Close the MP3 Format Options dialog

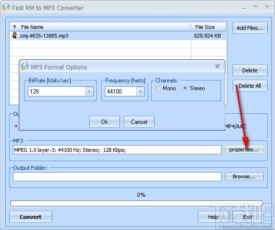(x=217, y=67)
